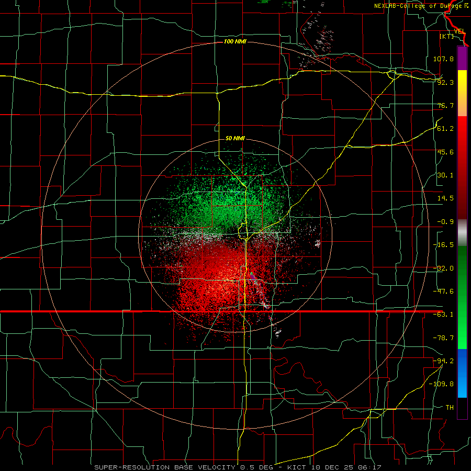Click the -47.6 velocity scale value
471x471 pixels.
point(443,291)
